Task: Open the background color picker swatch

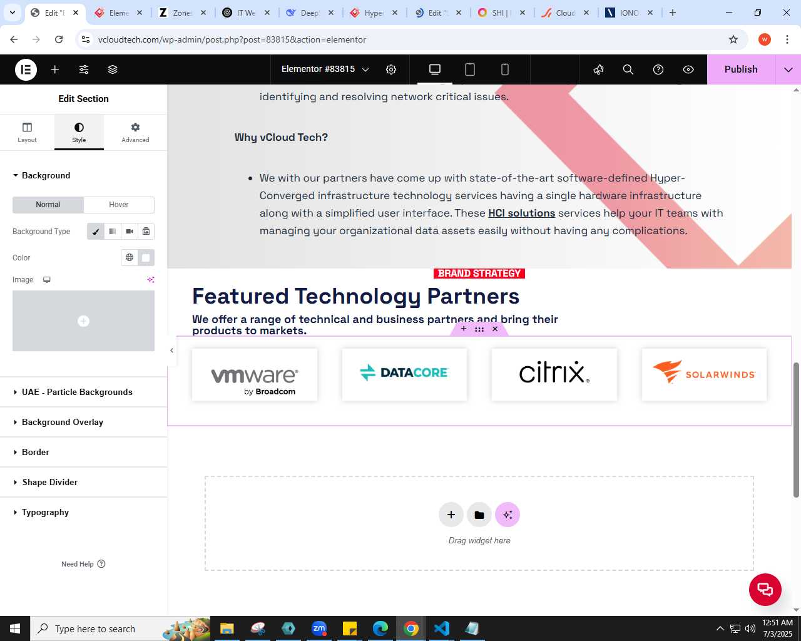Action: pos(146,257)
